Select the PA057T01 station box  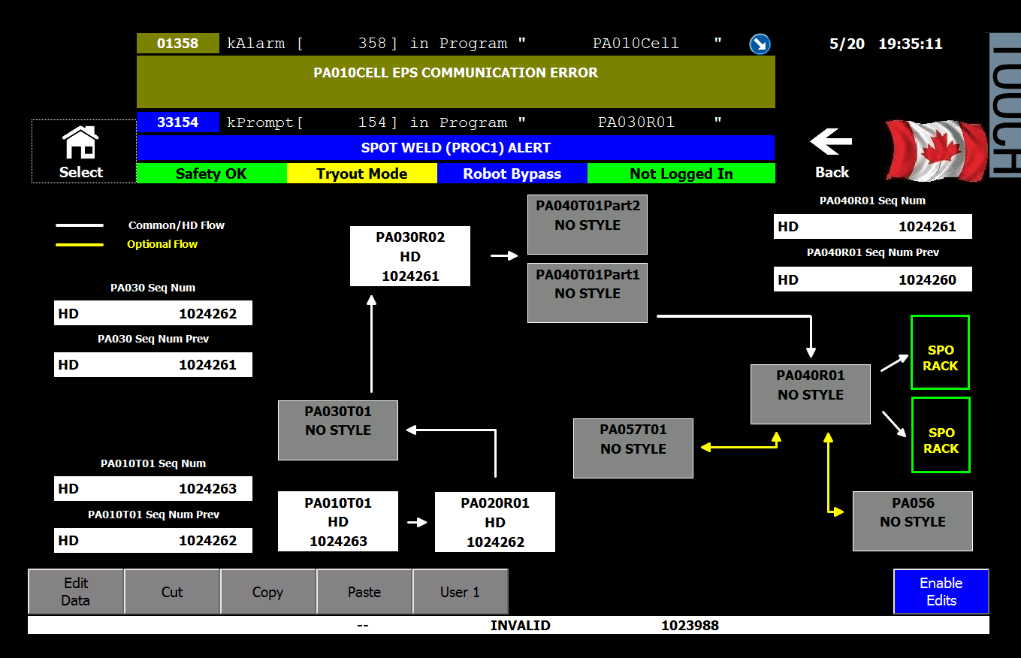pos(633,448)
